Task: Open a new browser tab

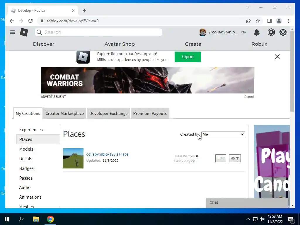Action: coord(84,11)
